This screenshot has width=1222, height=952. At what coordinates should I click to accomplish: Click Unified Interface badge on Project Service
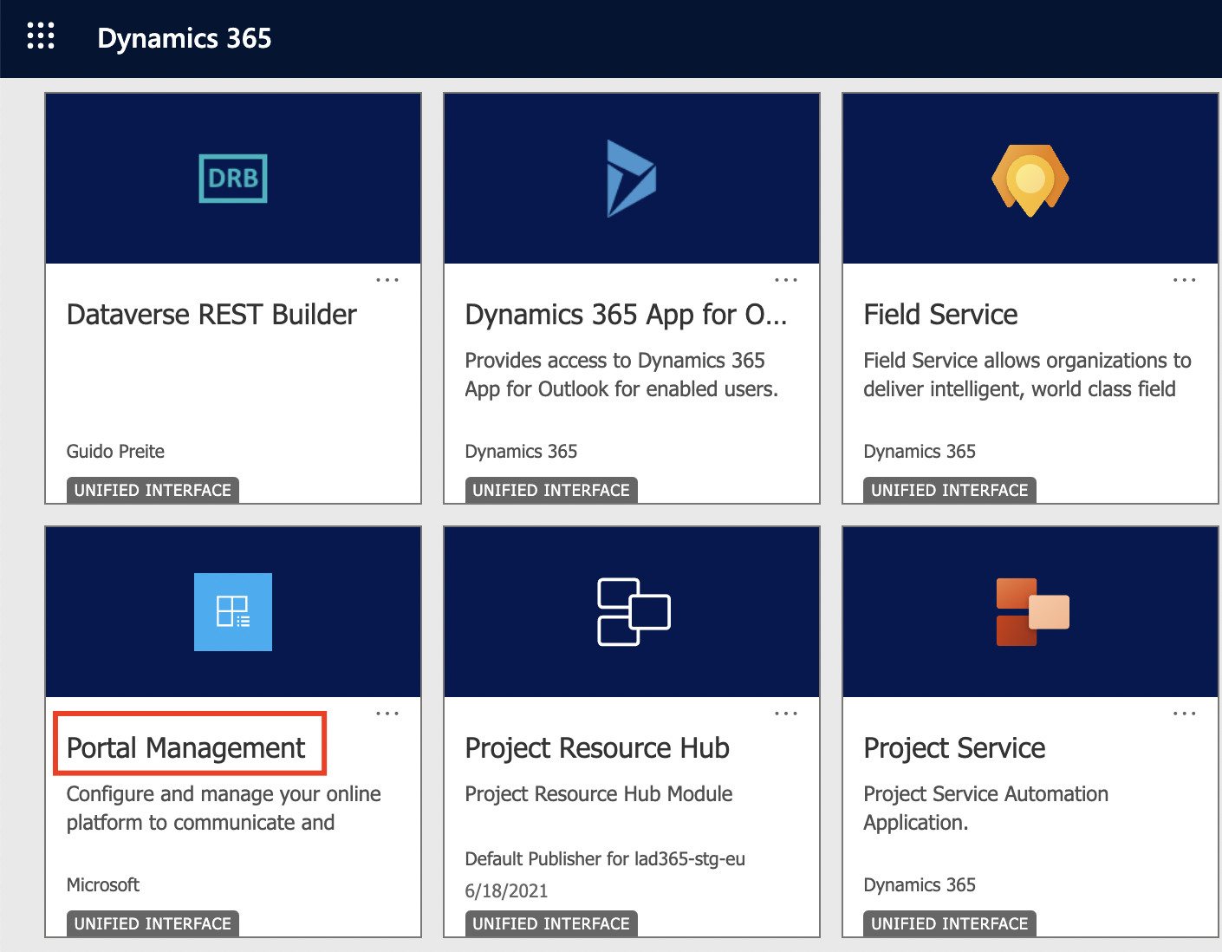(x=950, y=923)
